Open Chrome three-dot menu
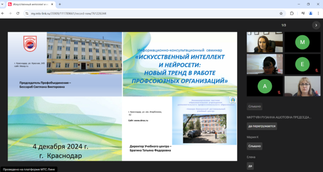The image size is (323, 172). 318,14
